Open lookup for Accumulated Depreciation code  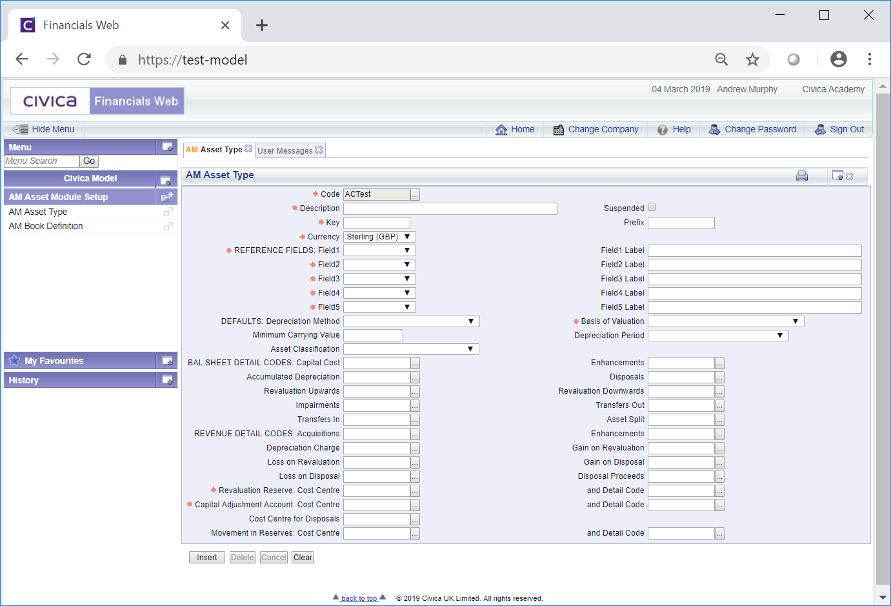(415, 378)
